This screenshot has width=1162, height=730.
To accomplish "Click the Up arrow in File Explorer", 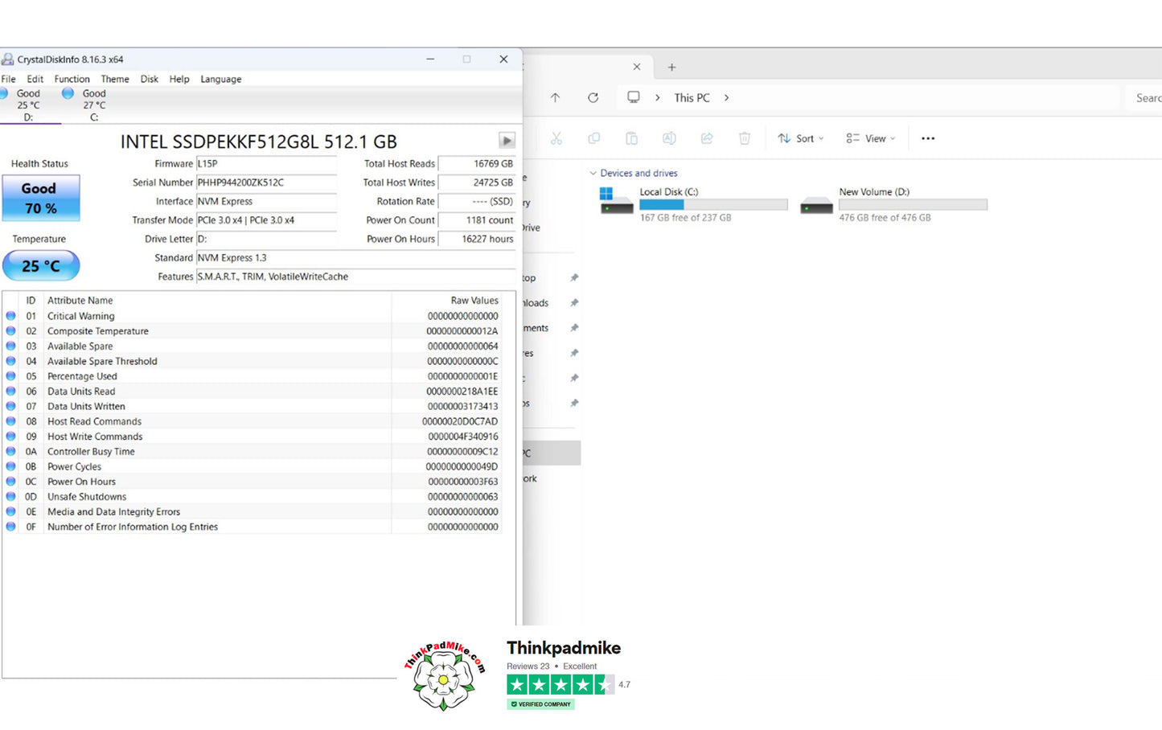I will 555,97.
